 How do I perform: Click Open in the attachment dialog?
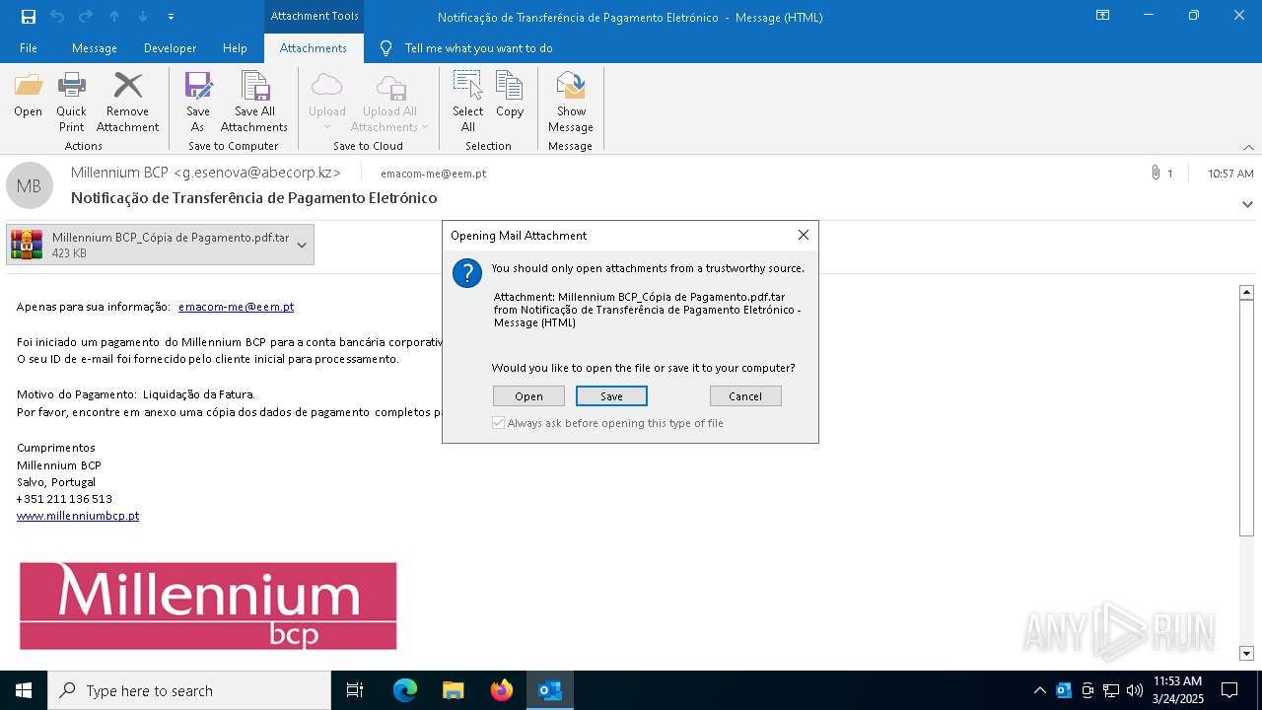[528, 395]
